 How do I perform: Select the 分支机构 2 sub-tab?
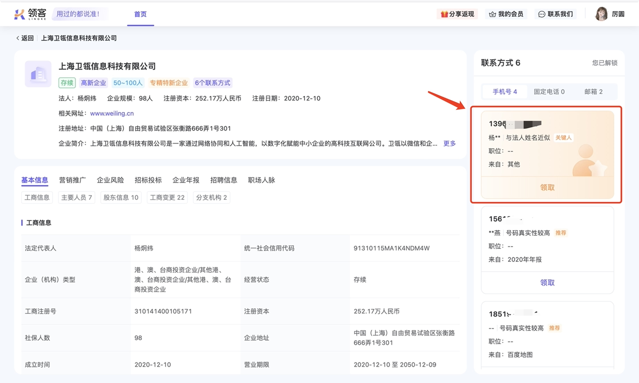click(x=211, y=197)
